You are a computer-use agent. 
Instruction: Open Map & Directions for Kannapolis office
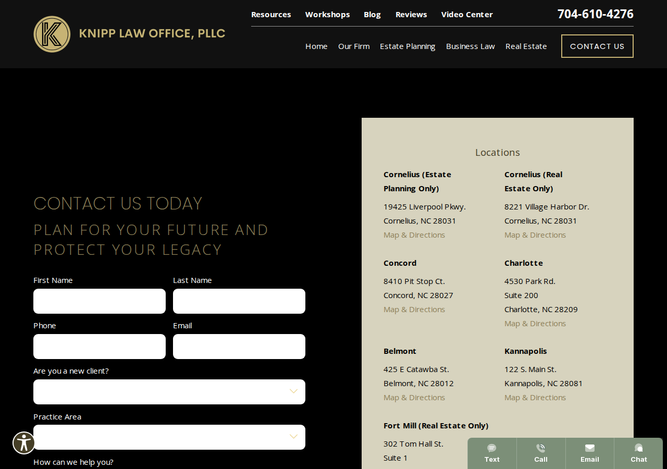(535, 398)
